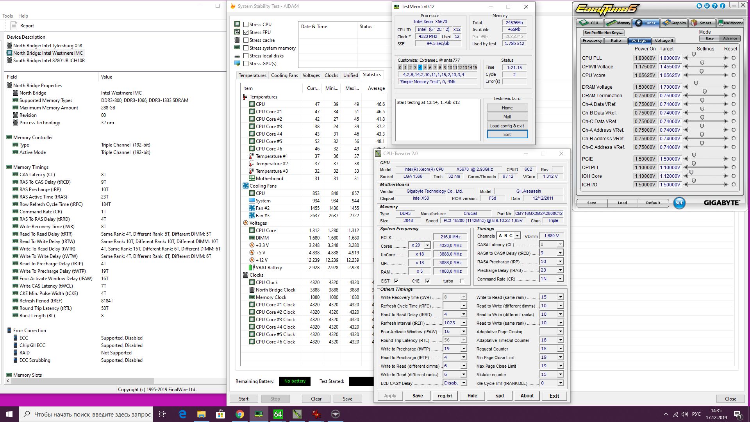Switch to the HW Monitor tab in EasyTune6
Image resolution: width=750 pixels, height=422 pixels.
point(730,23)
